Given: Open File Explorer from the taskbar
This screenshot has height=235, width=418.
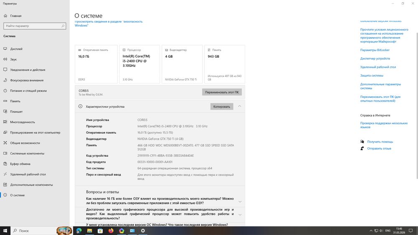Looking at the screenshot, I should (x=89, y=231).
